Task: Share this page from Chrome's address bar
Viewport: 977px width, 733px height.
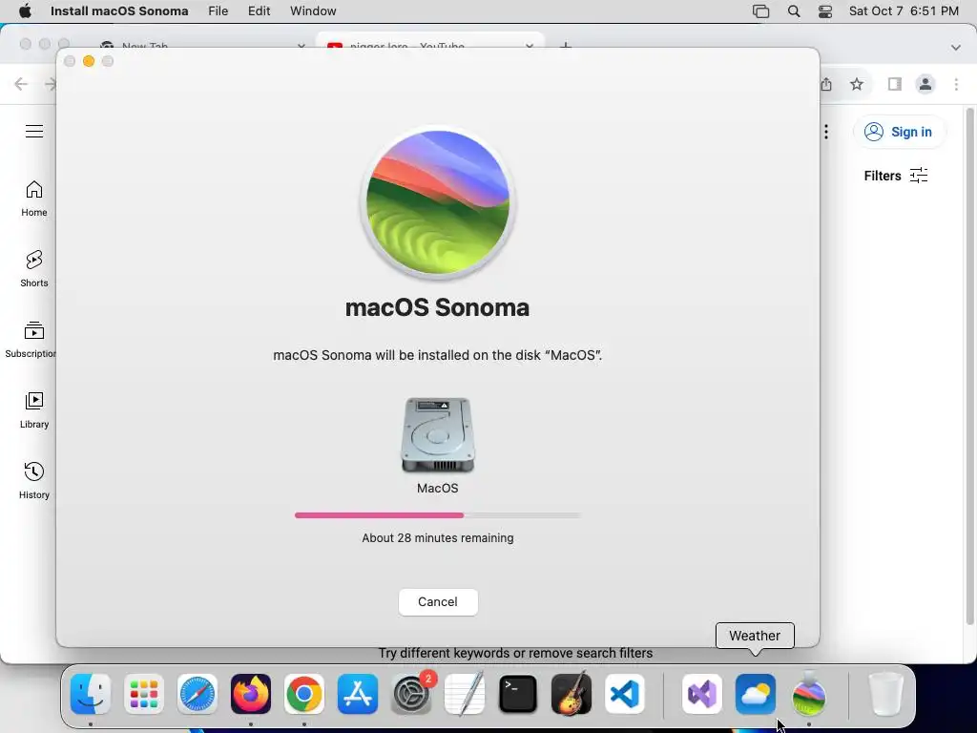Action: 826,84
